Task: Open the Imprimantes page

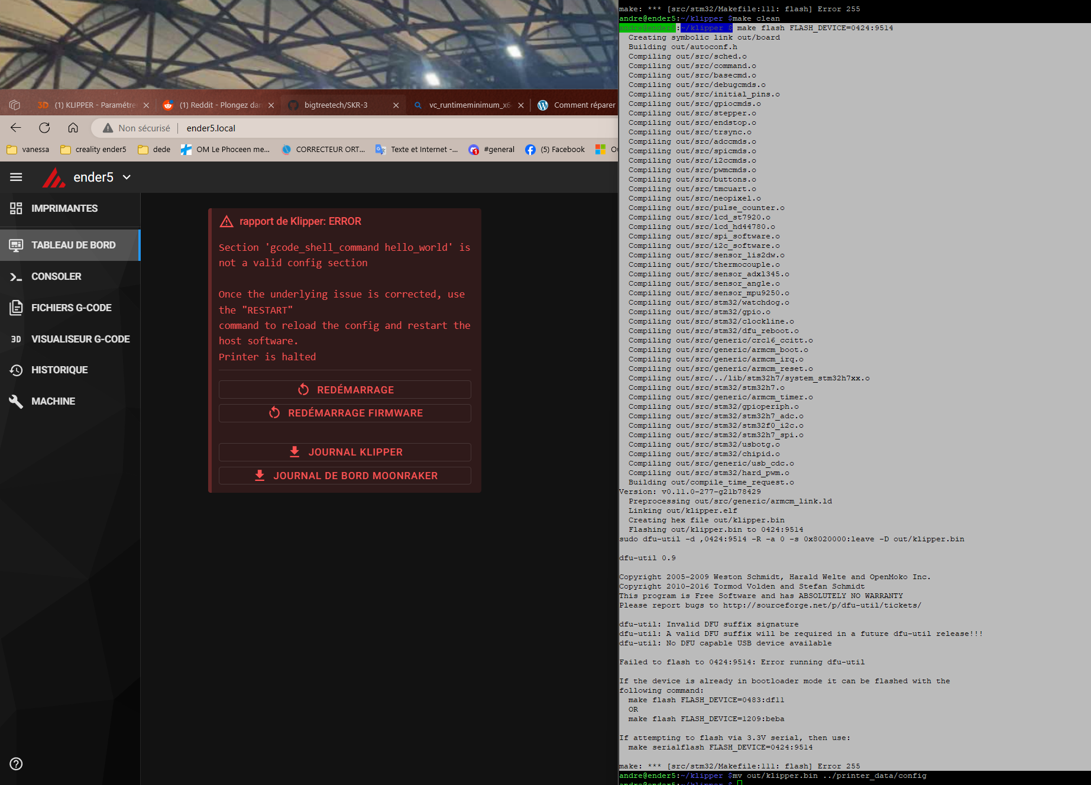Action: tap(70, 208)
